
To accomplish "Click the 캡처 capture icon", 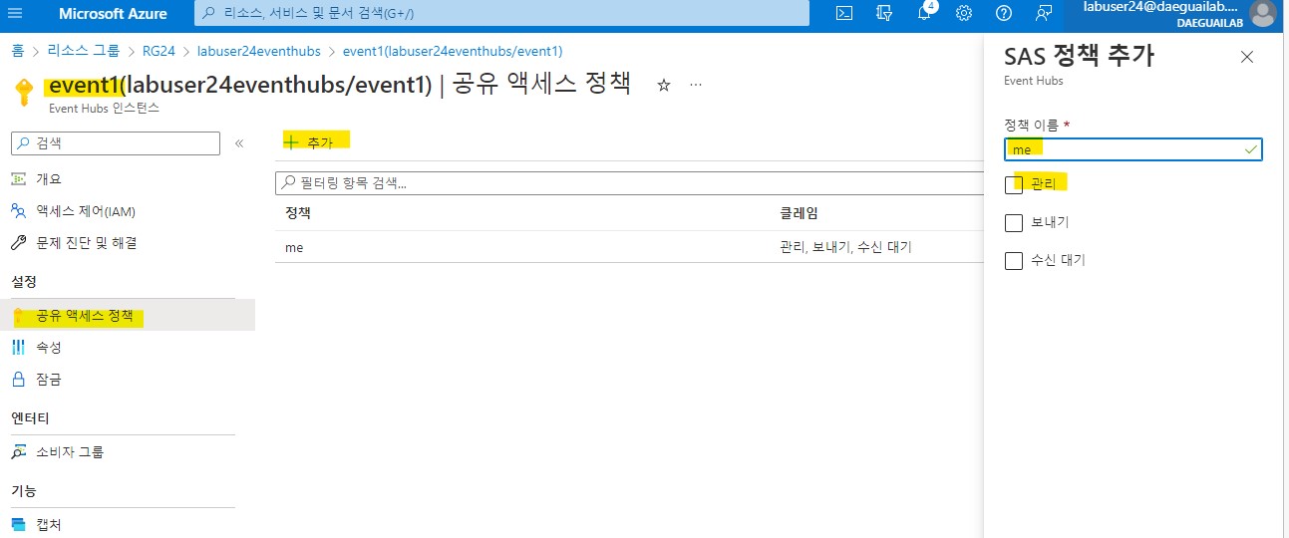I will 19,524.
